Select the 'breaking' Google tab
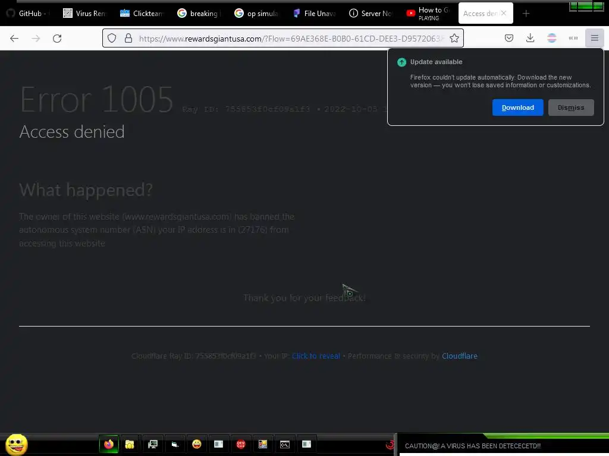This screenshot has height=456, width=609. (x=199, y=13)
